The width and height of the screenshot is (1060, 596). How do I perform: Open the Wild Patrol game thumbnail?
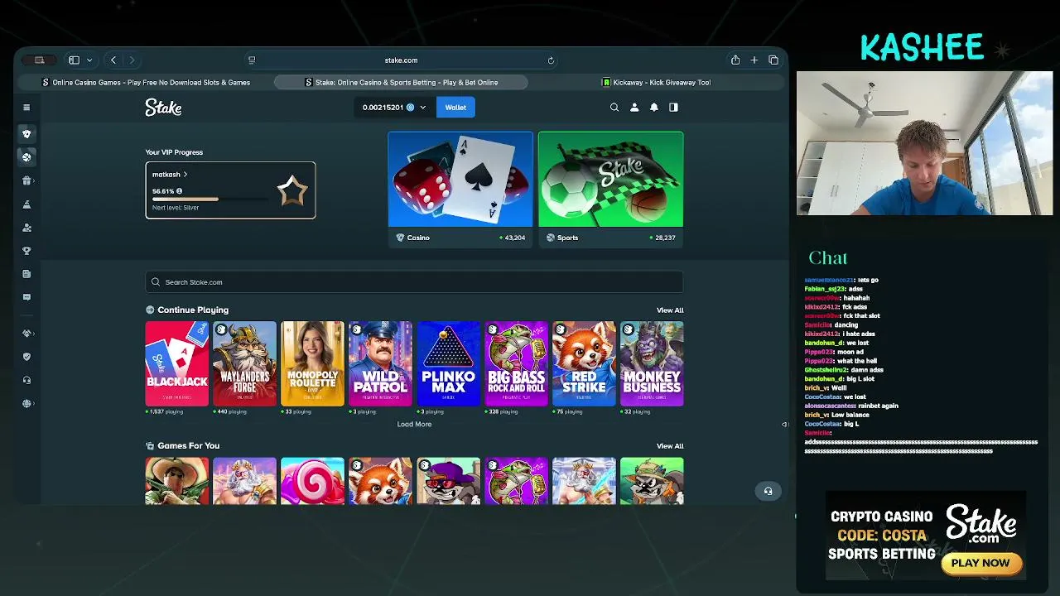[380, 363]
